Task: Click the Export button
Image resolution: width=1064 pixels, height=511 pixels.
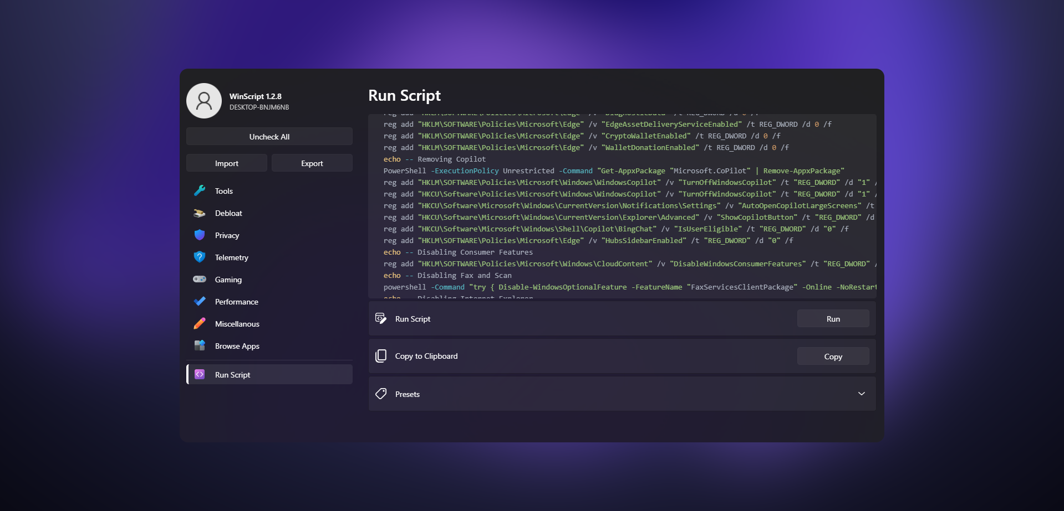Action: coord(312,163)
